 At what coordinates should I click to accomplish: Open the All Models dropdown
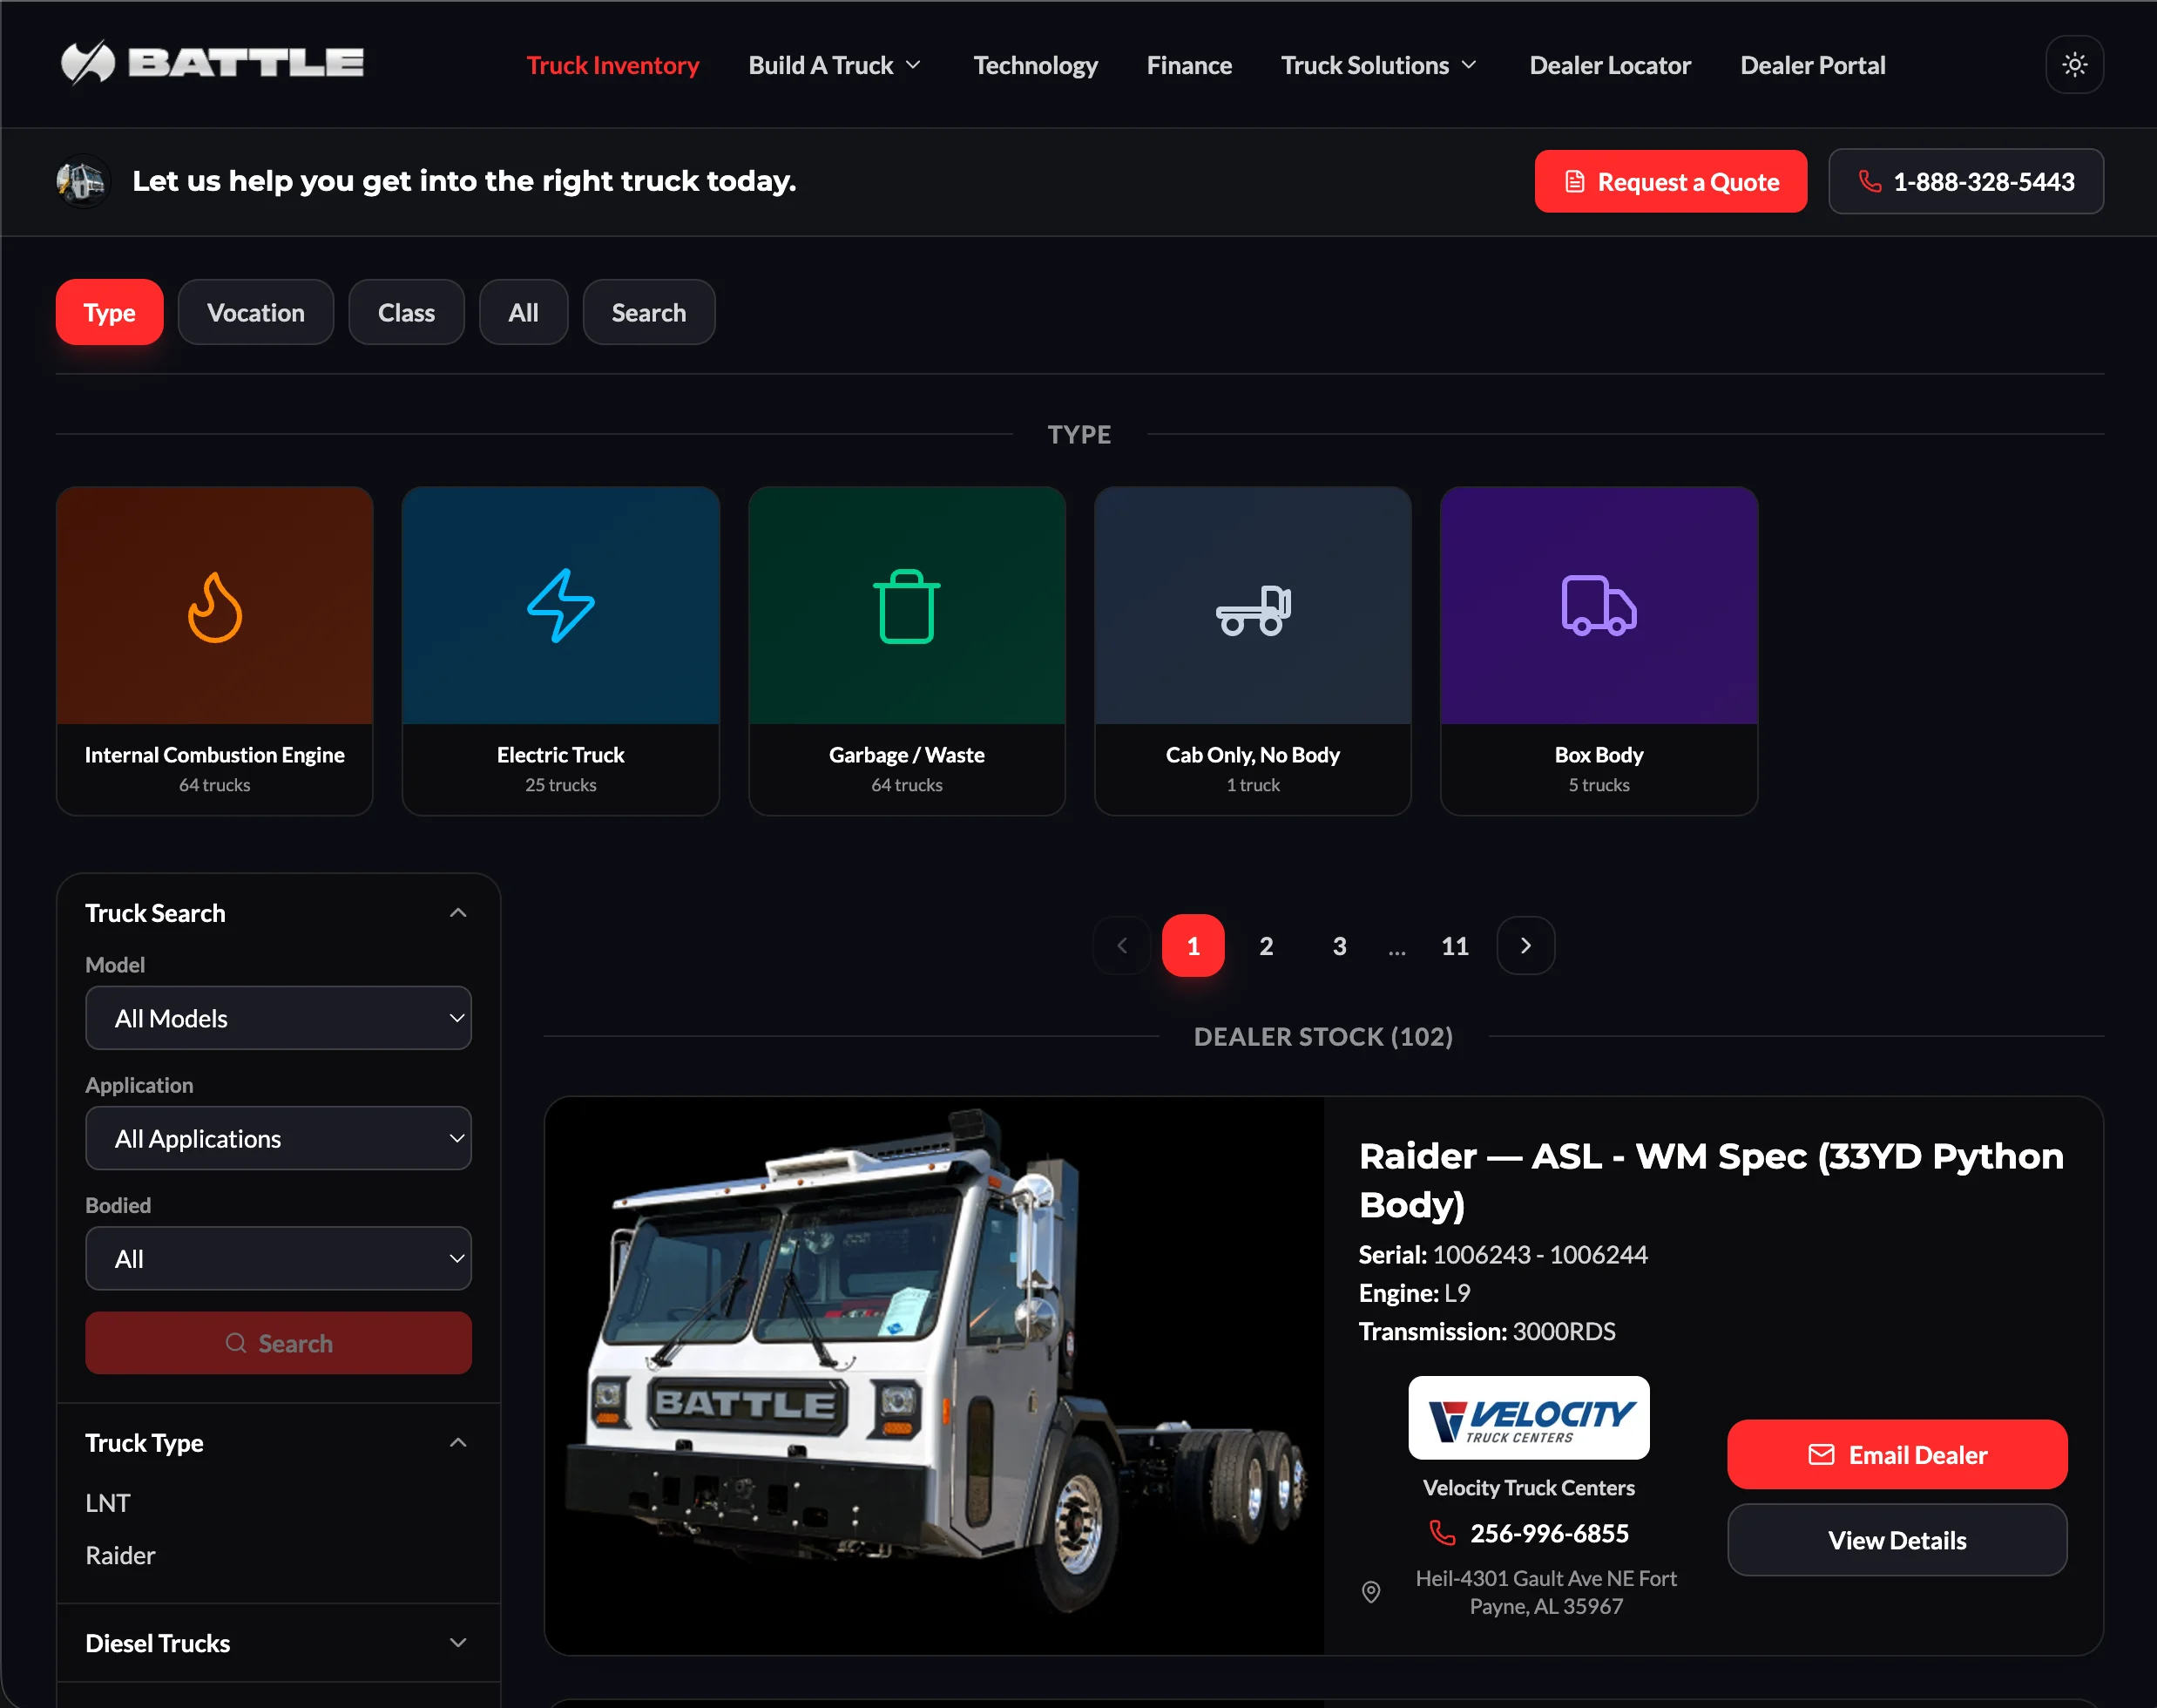(278, 1018)
